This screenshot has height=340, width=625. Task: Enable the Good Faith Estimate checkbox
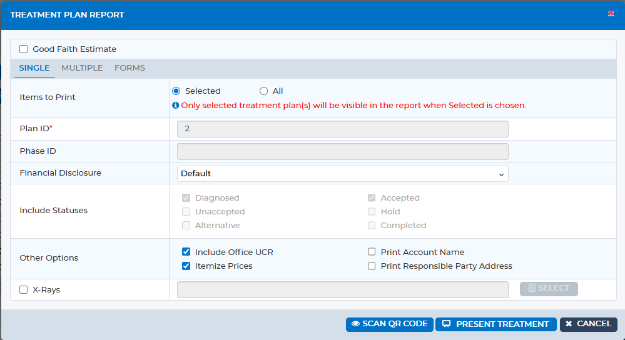coord(24,49)
